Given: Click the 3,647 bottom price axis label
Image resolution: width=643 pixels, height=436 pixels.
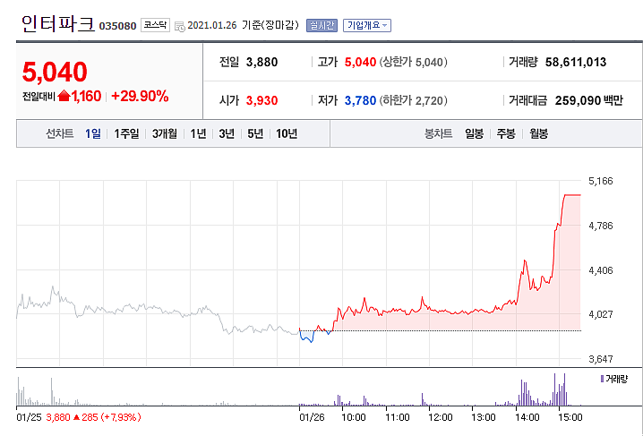Looking at the screenshot, I should (601, 359).
